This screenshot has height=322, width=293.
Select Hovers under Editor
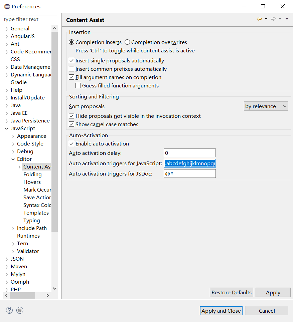click(32, 182)
